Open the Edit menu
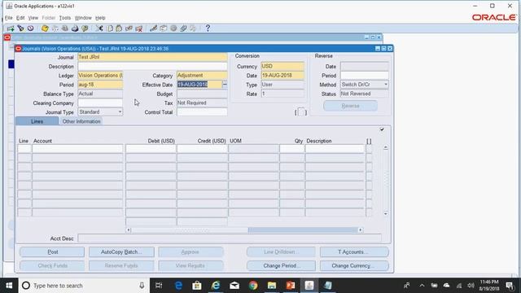521x293 pixels. coord(20,18)
